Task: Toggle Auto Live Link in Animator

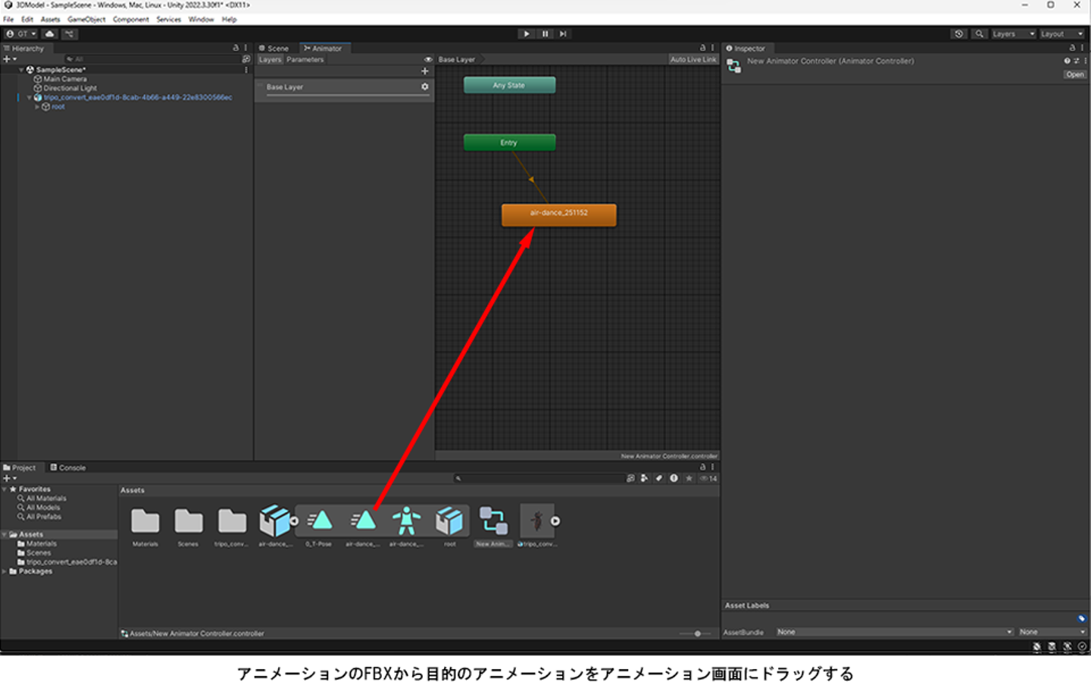Action: (692, 60)
